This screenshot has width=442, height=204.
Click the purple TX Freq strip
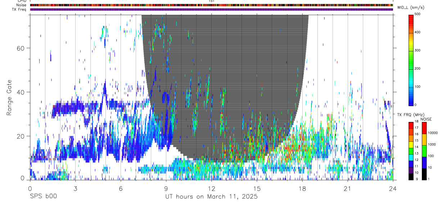pyautogui.click(x=212, y=9)
